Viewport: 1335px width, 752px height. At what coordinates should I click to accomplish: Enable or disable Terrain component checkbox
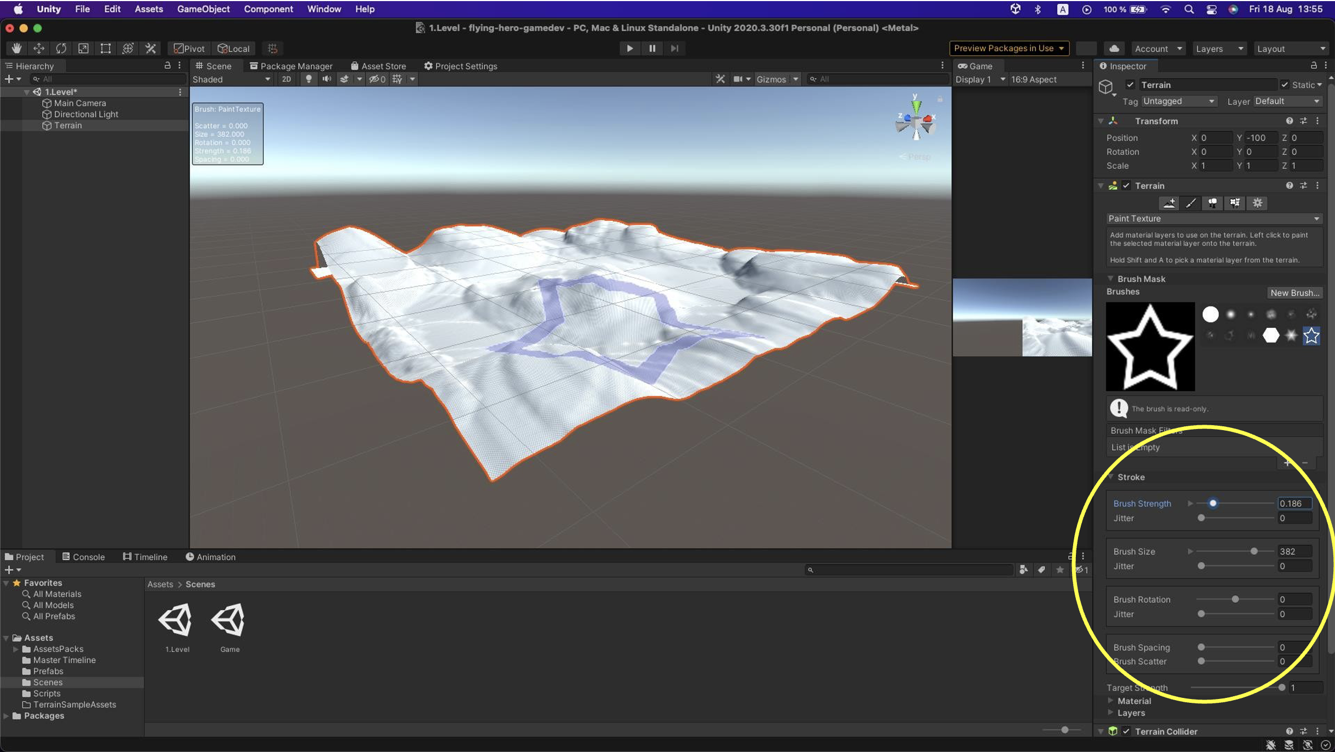(1126, 185)
